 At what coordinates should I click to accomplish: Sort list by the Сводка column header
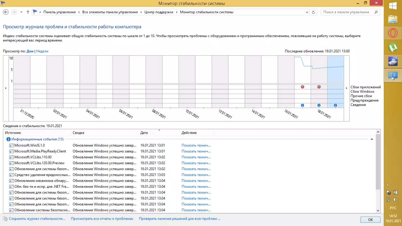105,133
